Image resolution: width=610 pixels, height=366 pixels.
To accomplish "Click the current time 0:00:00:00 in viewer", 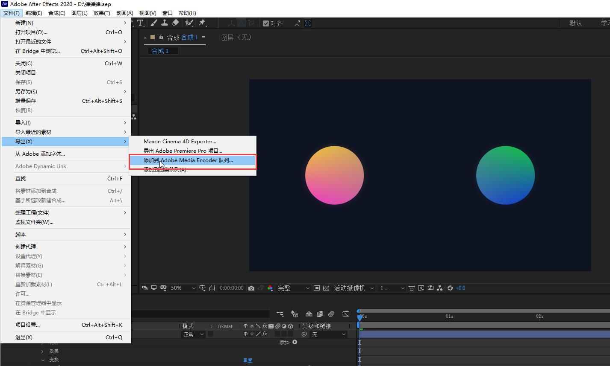I will pyautogui.click(x=232, y=288).
